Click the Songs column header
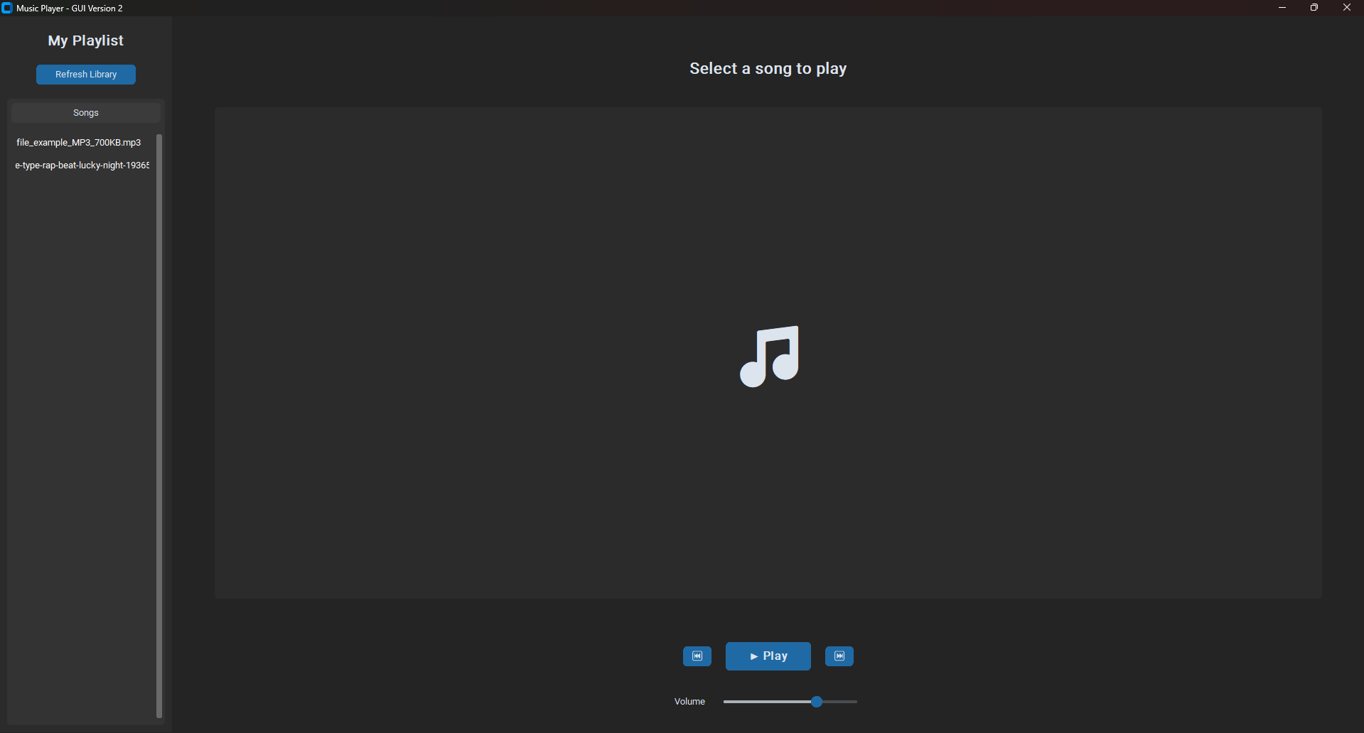 [85, 112]
